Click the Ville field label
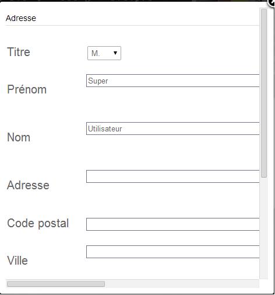 pyautogui.click(x=17, y=261)
